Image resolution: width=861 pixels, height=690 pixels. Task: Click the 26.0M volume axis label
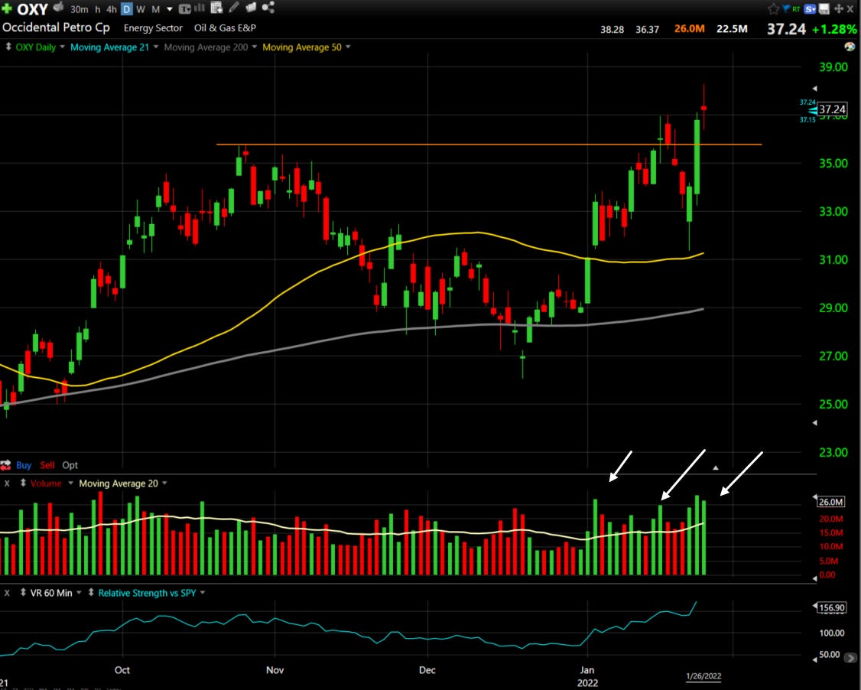(831, 502)
